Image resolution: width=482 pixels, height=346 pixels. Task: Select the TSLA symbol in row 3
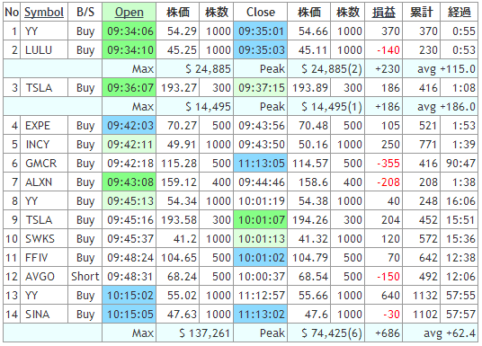pos(44,88)
